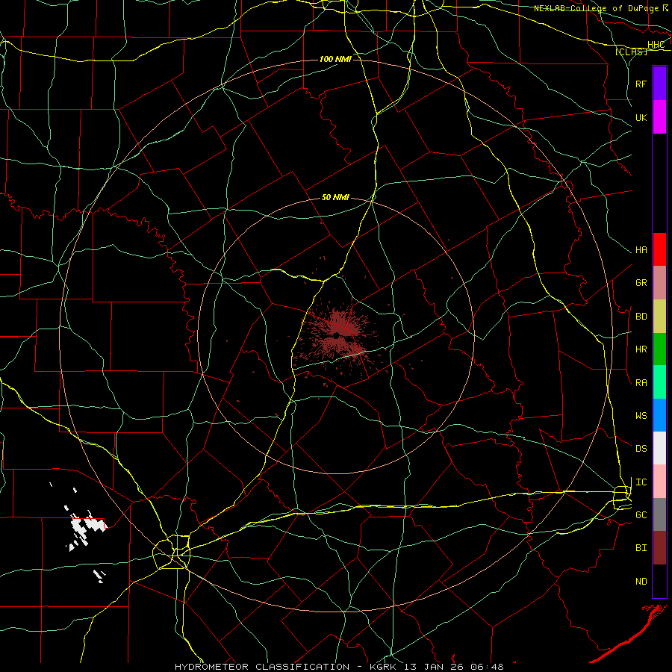Click the magenta UK color swatch

(x=659, y=117)
